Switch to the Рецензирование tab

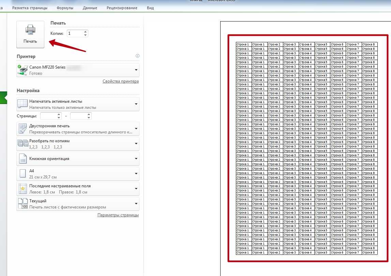(122, 8)
